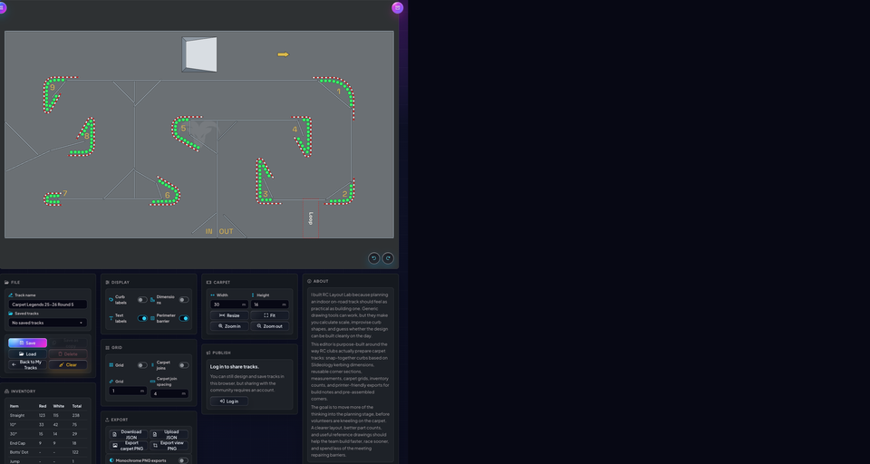The height and width of the screenshot is (464, 870).
Task: Toggle Monochrome PNG exports switch
Action: click(183, 460)
